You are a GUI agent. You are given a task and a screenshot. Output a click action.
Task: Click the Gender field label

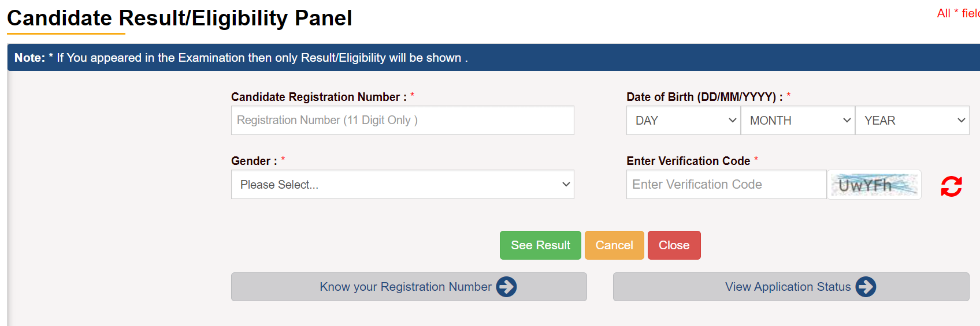coord(254,161)
